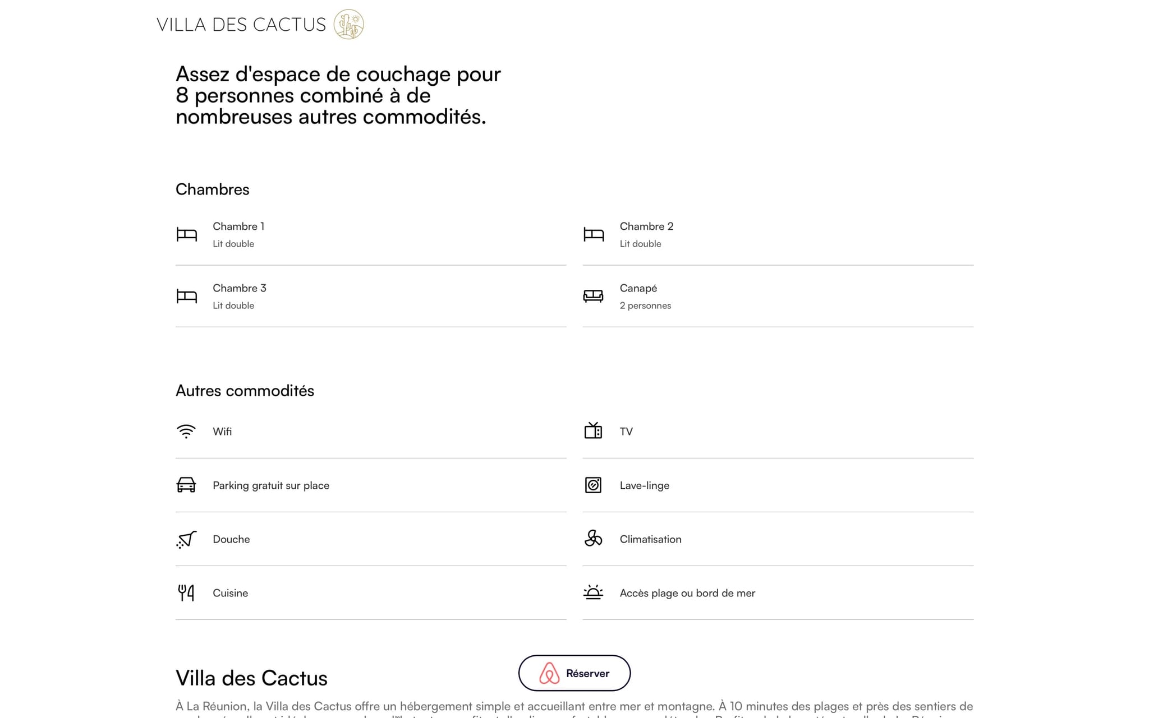Click the Lave-linge label
The width and height of the screenshot is (1149, 718).
pyautogui.click(x=645, y=485)
